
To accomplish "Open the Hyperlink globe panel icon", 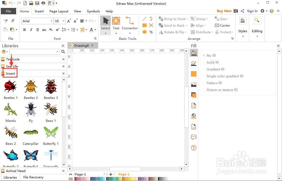I will point(194,116).
